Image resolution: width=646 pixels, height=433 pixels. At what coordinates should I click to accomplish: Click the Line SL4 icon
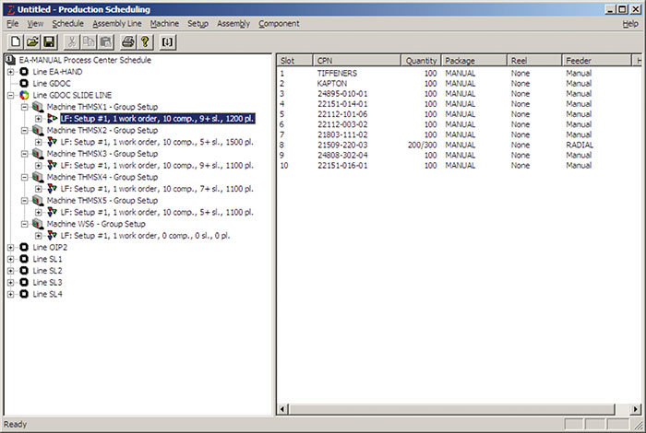click(24, 294)
